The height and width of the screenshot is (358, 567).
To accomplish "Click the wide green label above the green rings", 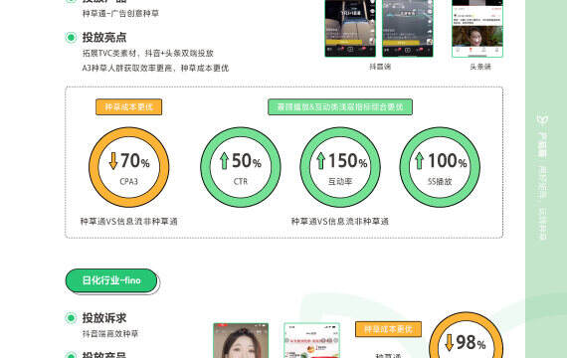I will 340,106.
